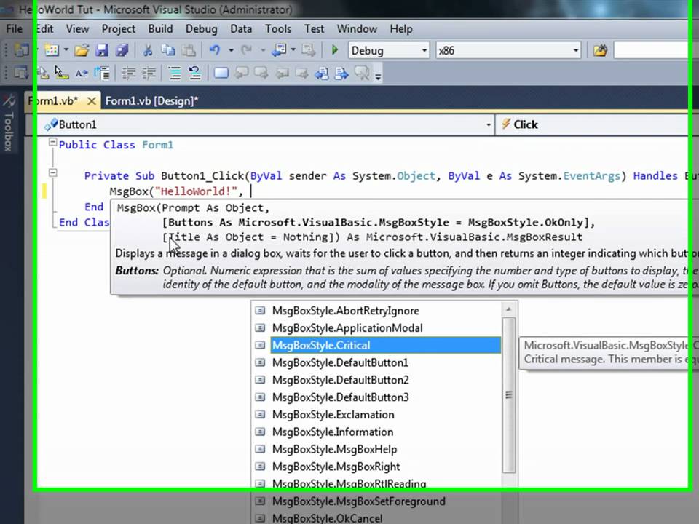
Task: Save the file with the floppy icon
Action: click(102, 50)
